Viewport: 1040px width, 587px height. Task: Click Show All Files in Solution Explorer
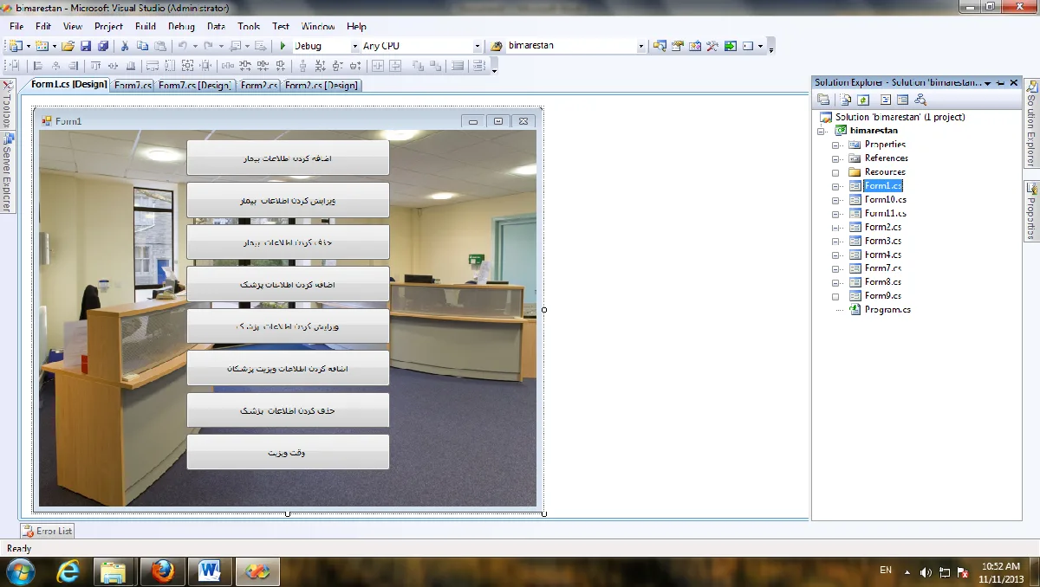(x=846, y=100)
